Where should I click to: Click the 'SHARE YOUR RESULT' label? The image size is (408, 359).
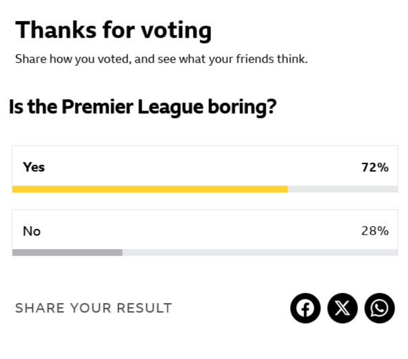pyautogui.click(x=94, y=308)
